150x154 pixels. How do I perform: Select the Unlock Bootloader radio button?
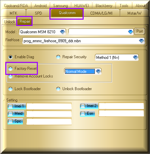[x=58, y=89]
